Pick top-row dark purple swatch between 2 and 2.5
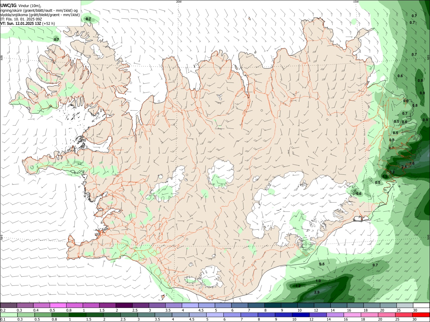Image resolution: width=430 pixels, height=322 pixels. tap(124, 305)
